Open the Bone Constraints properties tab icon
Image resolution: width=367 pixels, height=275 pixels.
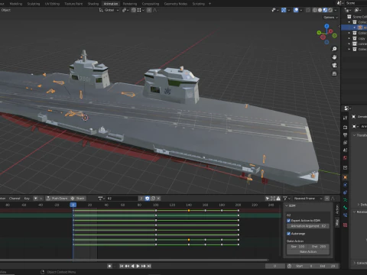coord(345,215)
